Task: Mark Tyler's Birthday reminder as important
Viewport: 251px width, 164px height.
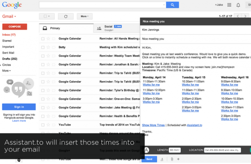Action: coord(53,90)
